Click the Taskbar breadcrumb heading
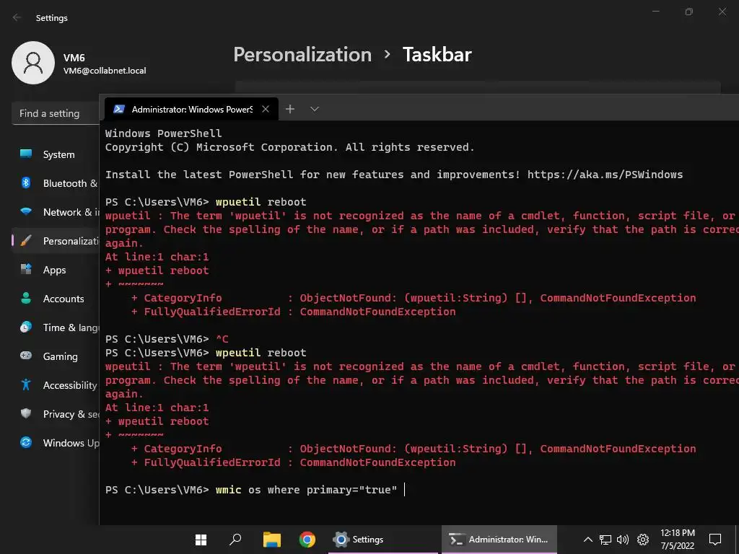The image size is (739, 554). coord(437,55)
